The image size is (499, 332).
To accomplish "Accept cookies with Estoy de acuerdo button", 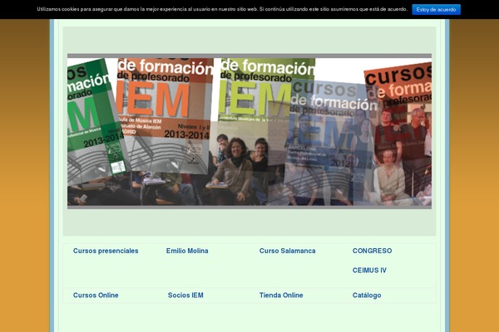I will tap(436, 9).
